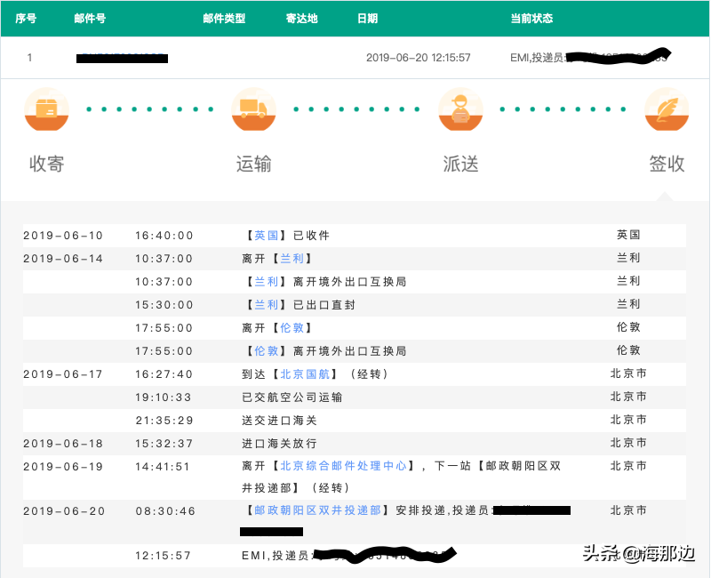The width and height of the screenshot is (711, 578).
Task: Click the 派送 courier dispatch icon
Action: click(x=460, y=108)
